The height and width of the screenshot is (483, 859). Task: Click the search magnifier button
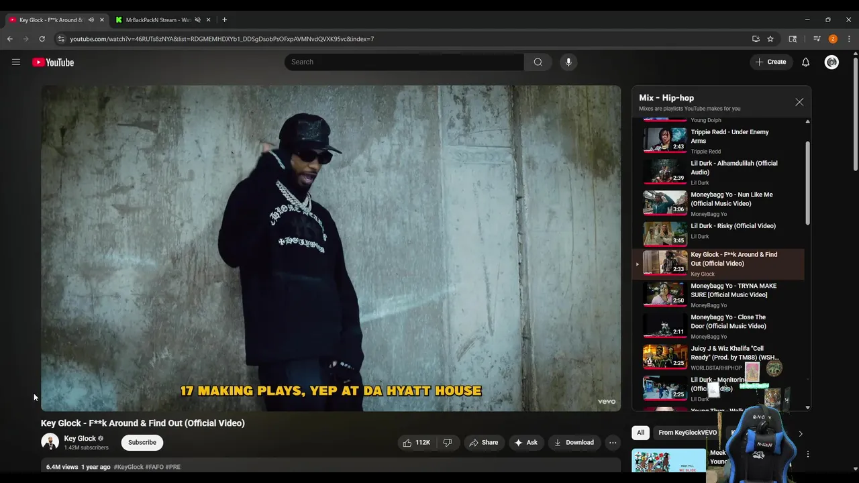coord(538,62)
